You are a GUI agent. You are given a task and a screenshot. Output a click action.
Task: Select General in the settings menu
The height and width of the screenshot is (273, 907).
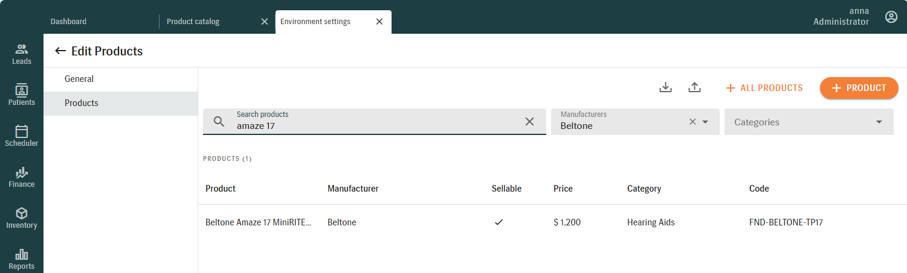[79, 79]
